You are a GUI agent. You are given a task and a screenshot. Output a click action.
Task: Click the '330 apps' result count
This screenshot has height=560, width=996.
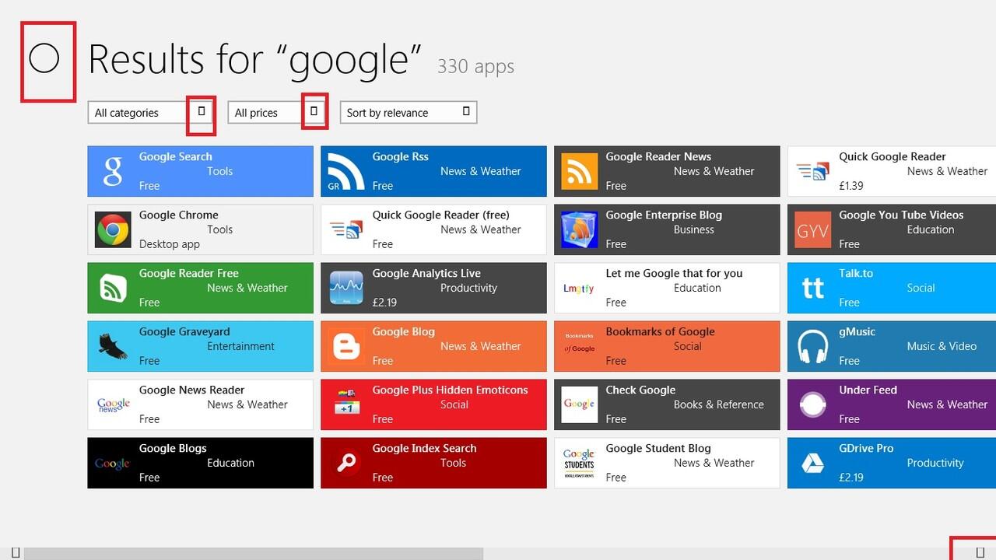coord(475,66)
